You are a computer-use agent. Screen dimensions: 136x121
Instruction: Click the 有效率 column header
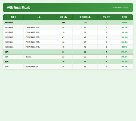124,17
